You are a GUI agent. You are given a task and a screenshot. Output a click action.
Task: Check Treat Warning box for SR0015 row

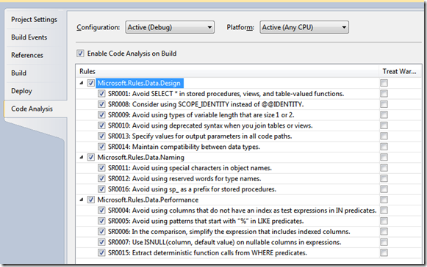(384, 252)
